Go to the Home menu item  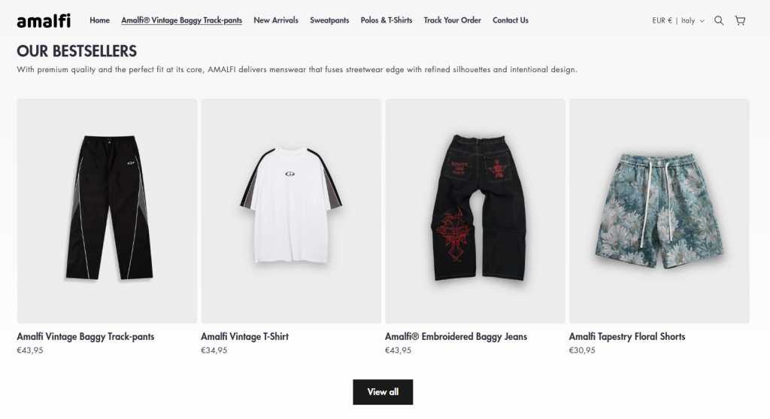[100, 20]
